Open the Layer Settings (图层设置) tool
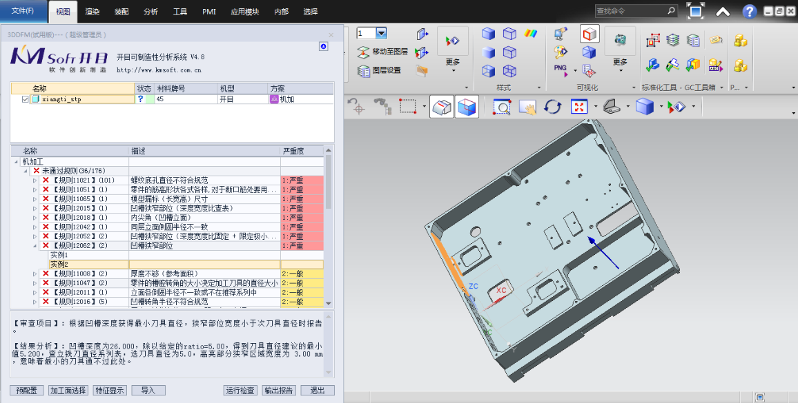 point(380,70)
